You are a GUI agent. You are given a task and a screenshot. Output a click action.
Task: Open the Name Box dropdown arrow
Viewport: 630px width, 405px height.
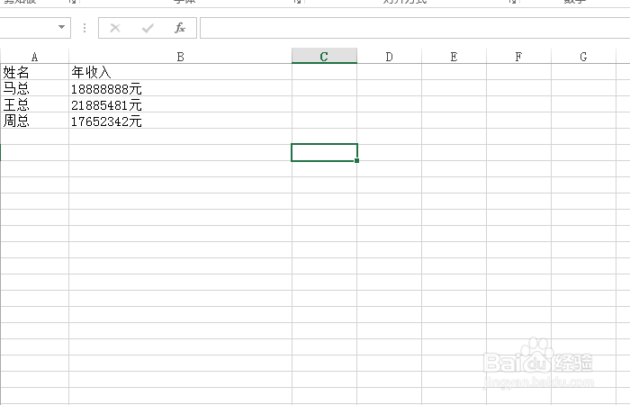point(61,27)
